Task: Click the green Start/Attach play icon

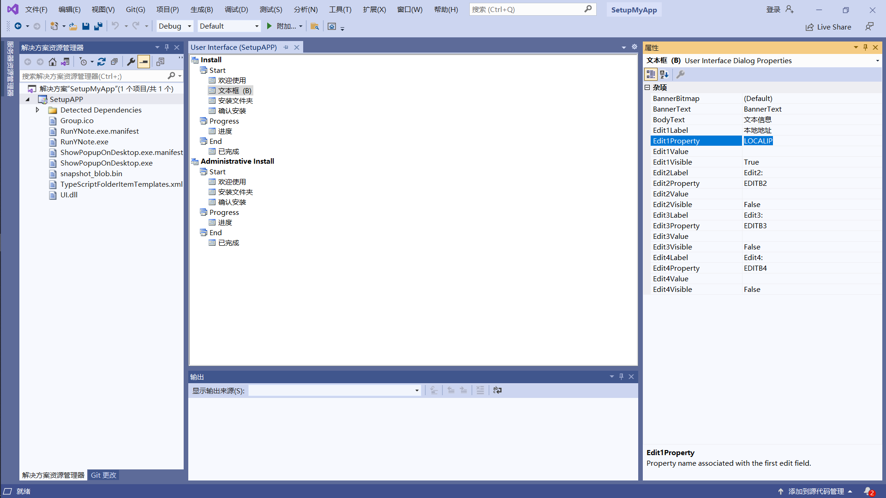Action: coord(269,26)
